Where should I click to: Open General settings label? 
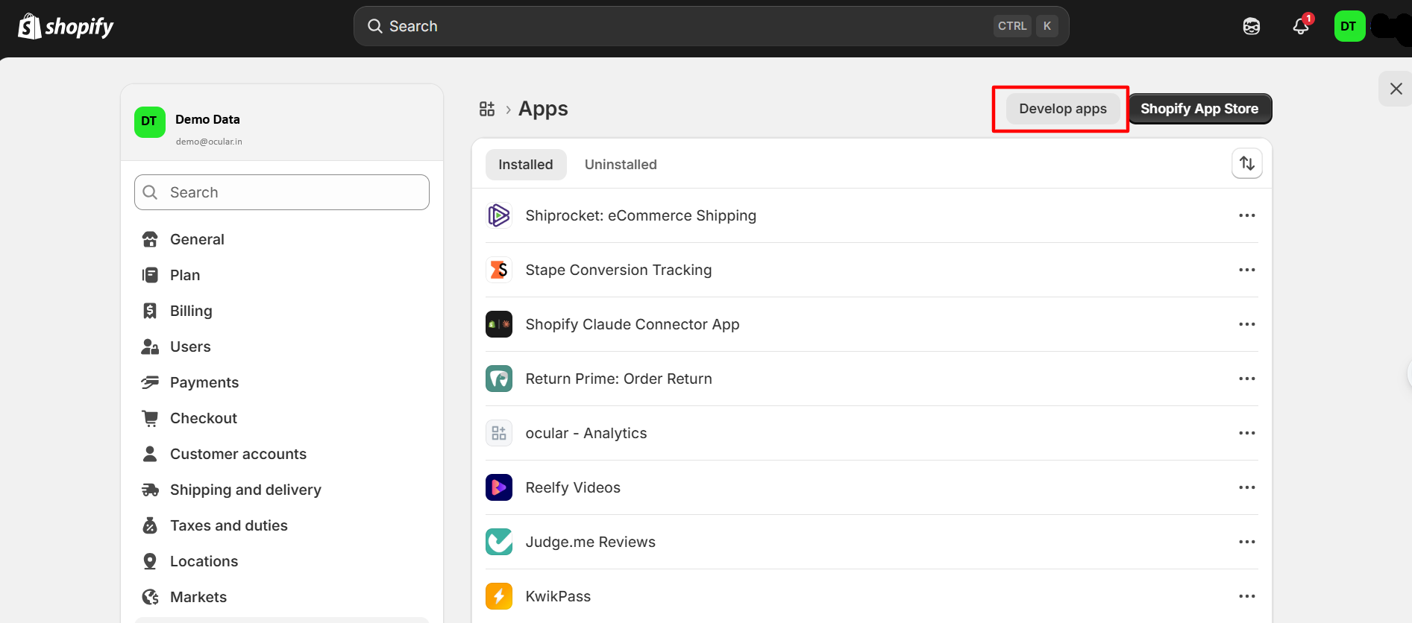[197, 239]
